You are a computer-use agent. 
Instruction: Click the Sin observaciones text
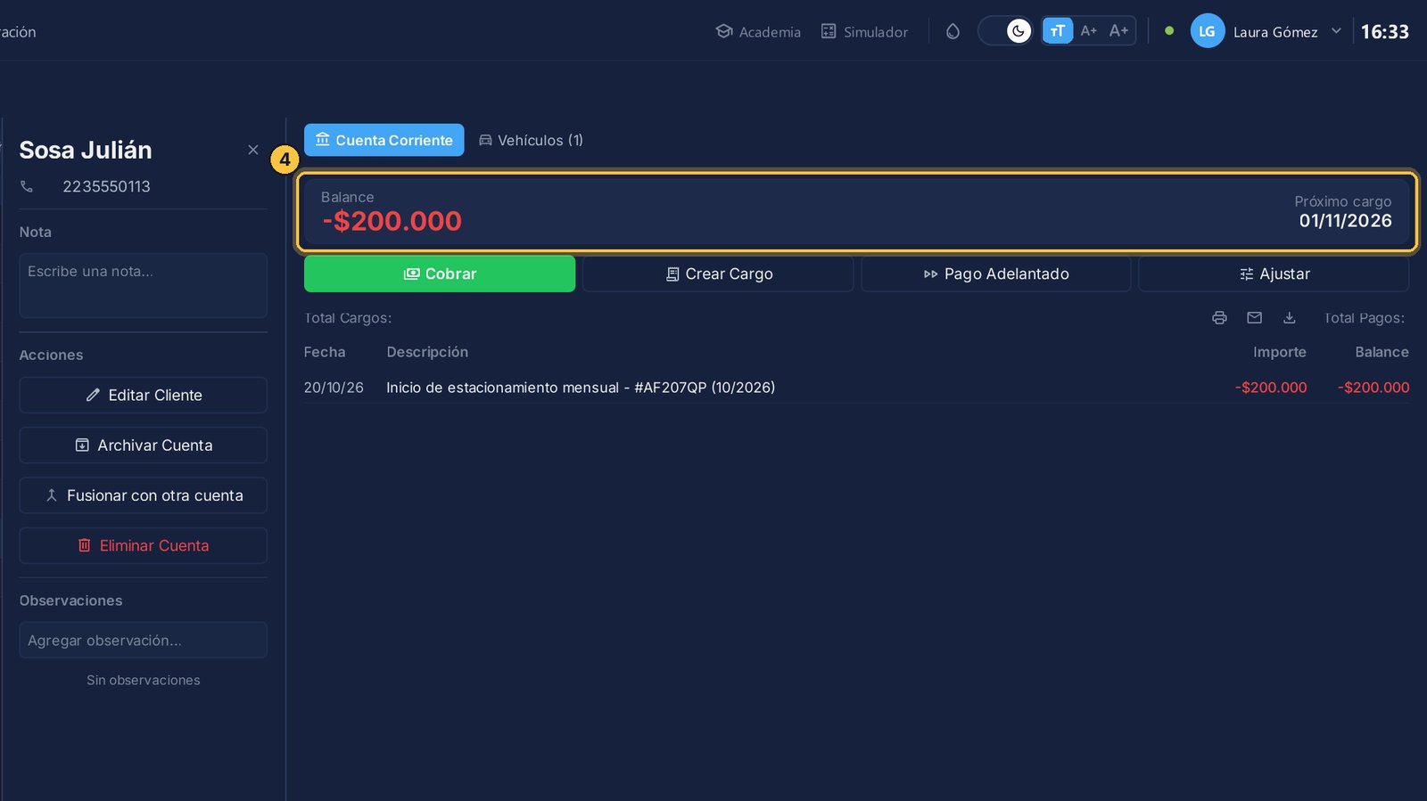coord(143,680)
